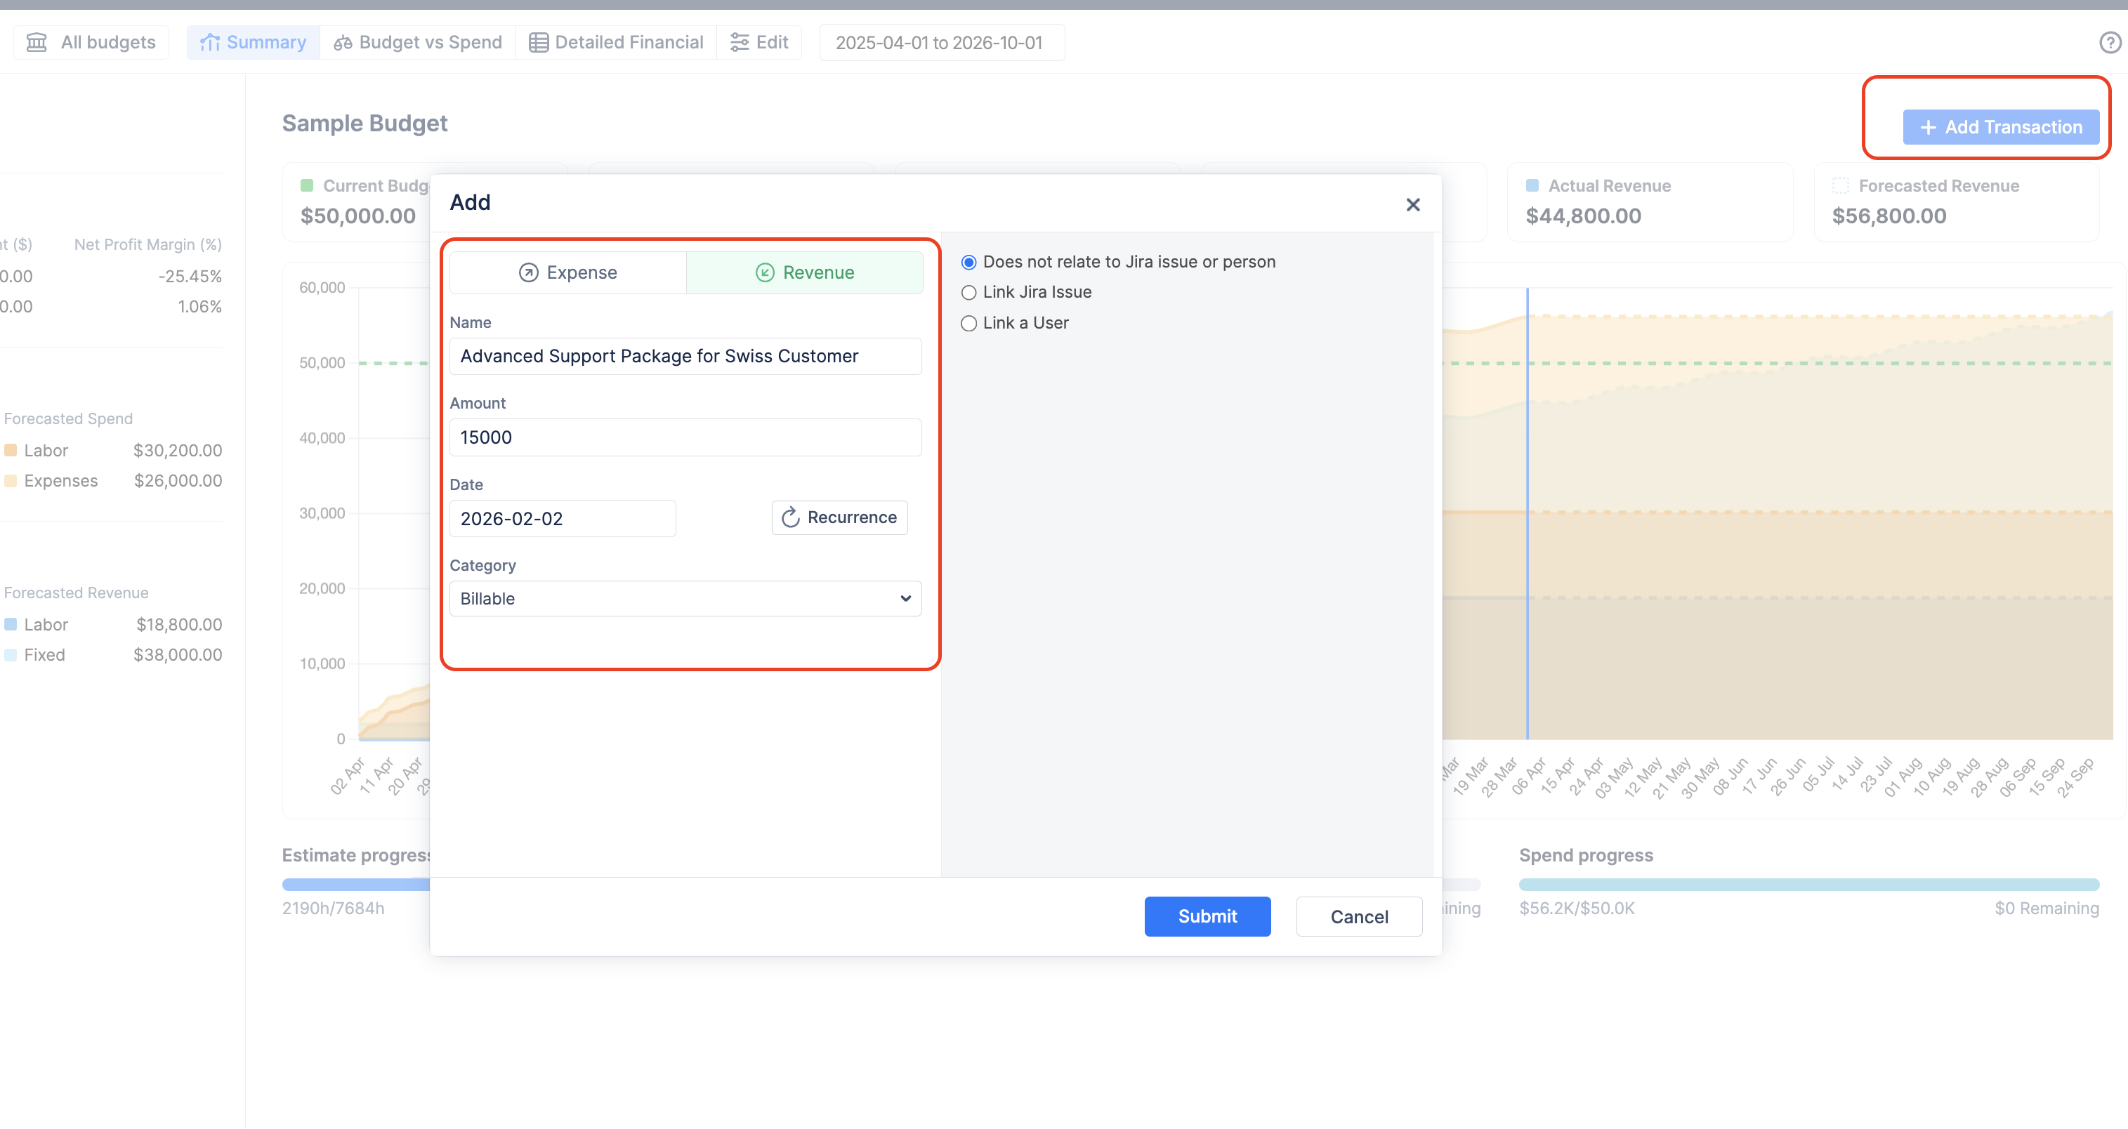Click the Summary chart icon
Image resolution: width=2128 pixels, height=1129 pixels.
click(x=210, y=42)
